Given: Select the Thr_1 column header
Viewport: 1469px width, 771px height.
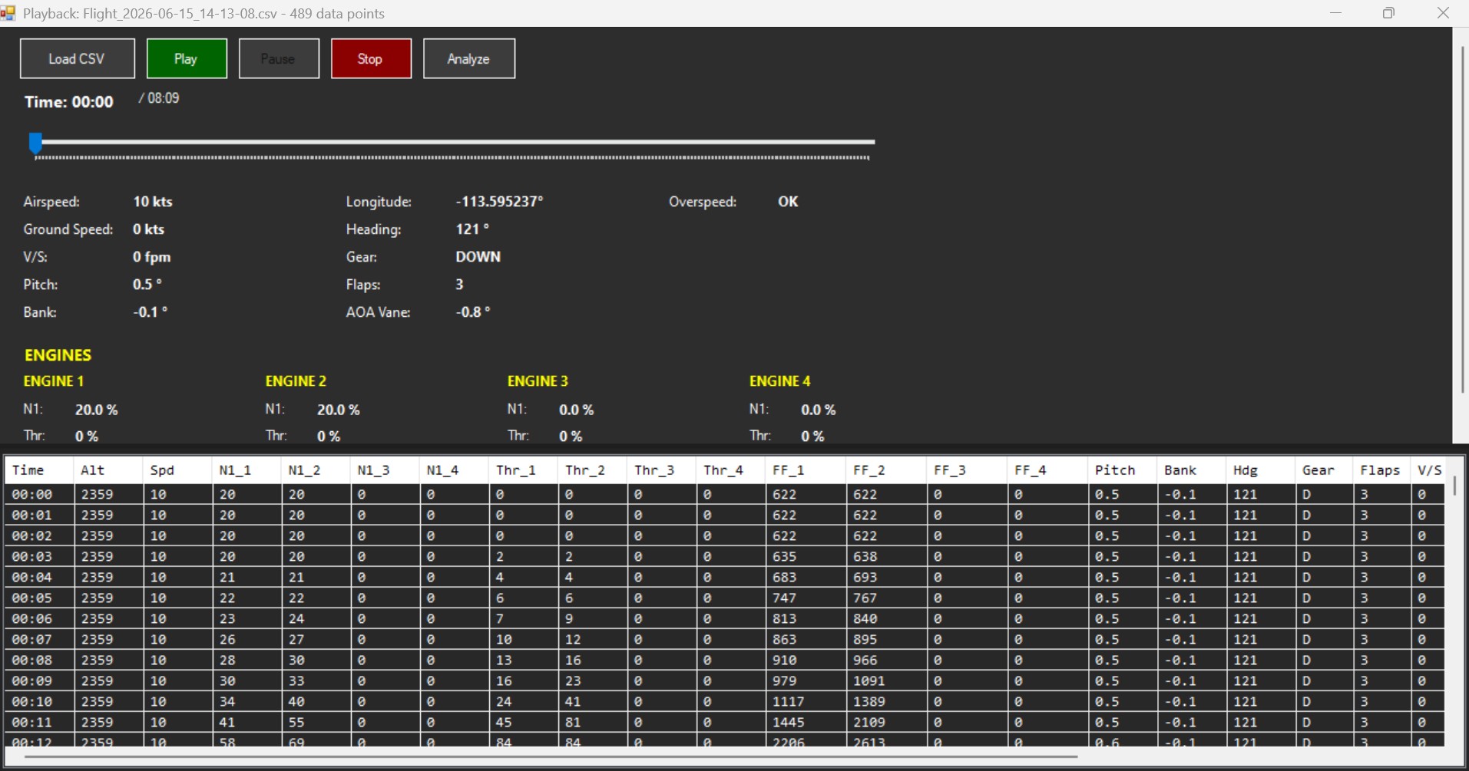Looking at the screenshot, I should point(523,470).
